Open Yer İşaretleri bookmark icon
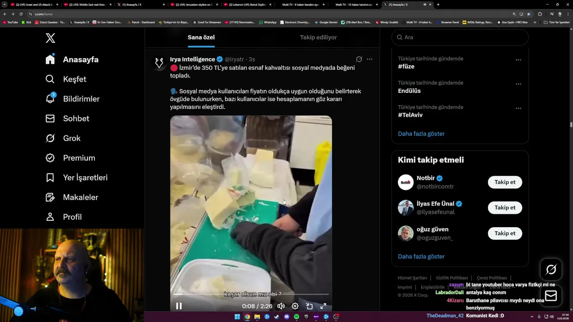This screenshot has height=322, width=573. (50, 178)
